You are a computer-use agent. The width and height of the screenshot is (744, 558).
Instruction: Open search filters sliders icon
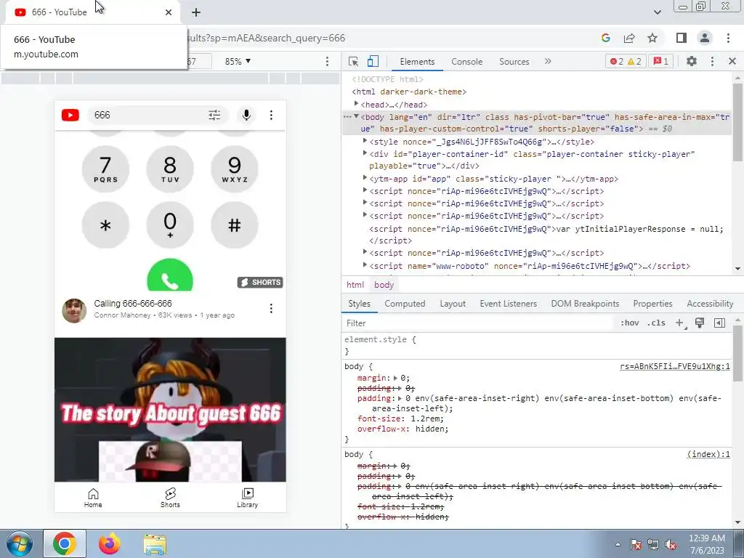tap(214, 115)
